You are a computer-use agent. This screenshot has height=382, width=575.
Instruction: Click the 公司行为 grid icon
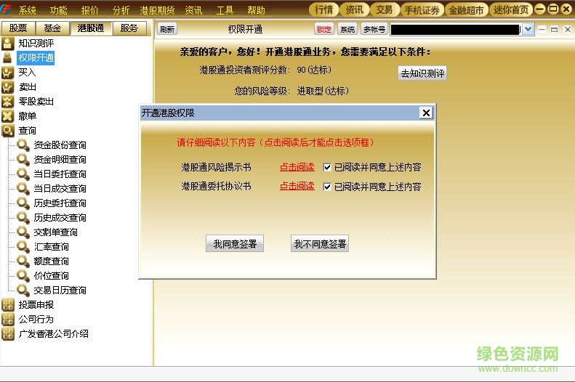[x=7, y=320]
